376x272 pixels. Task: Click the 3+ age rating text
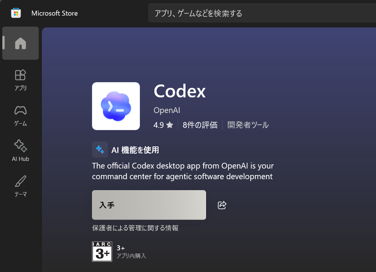[x=121, y=248]
